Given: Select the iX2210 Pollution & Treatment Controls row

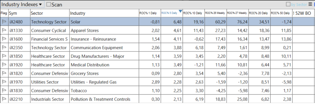Looking at the screenshot, I should click(x=157, y=99).
